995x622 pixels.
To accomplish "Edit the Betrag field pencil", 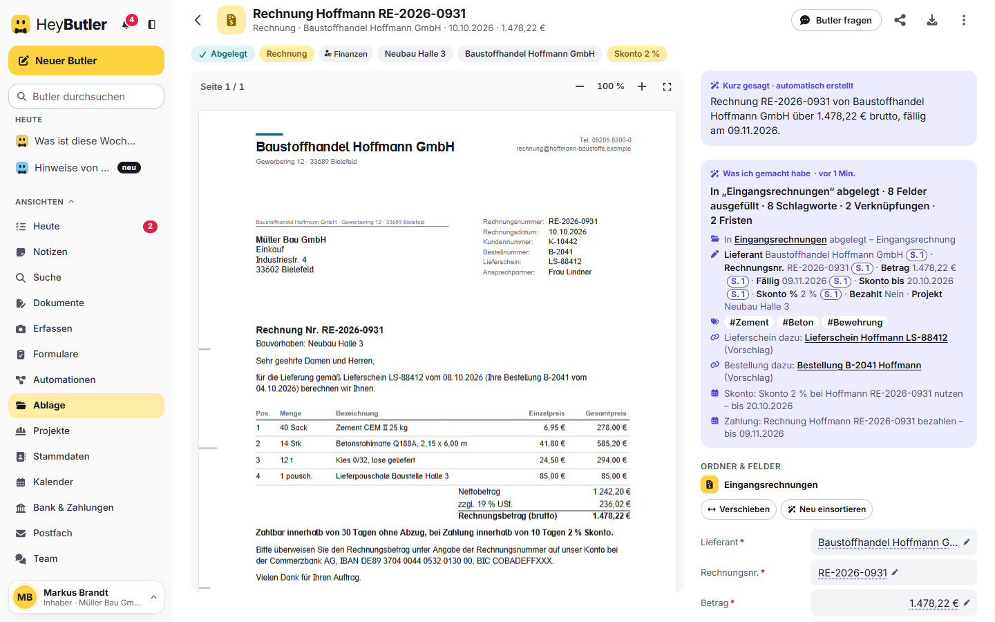I will point(967,603).
